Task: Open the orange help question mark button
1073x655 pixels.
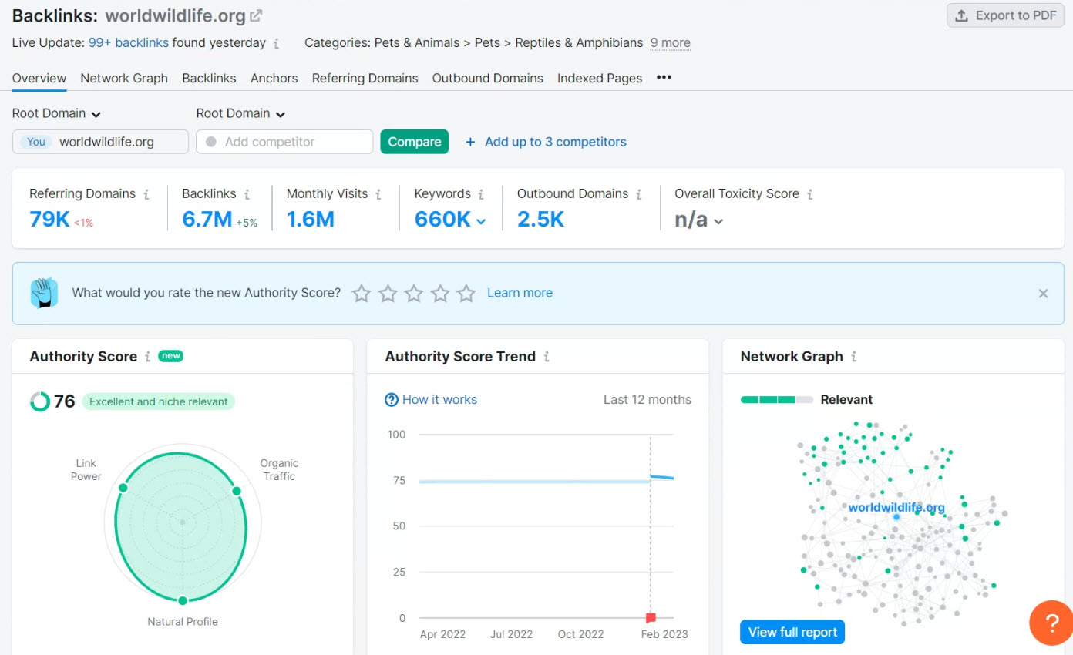Action: pos(1051,623)
